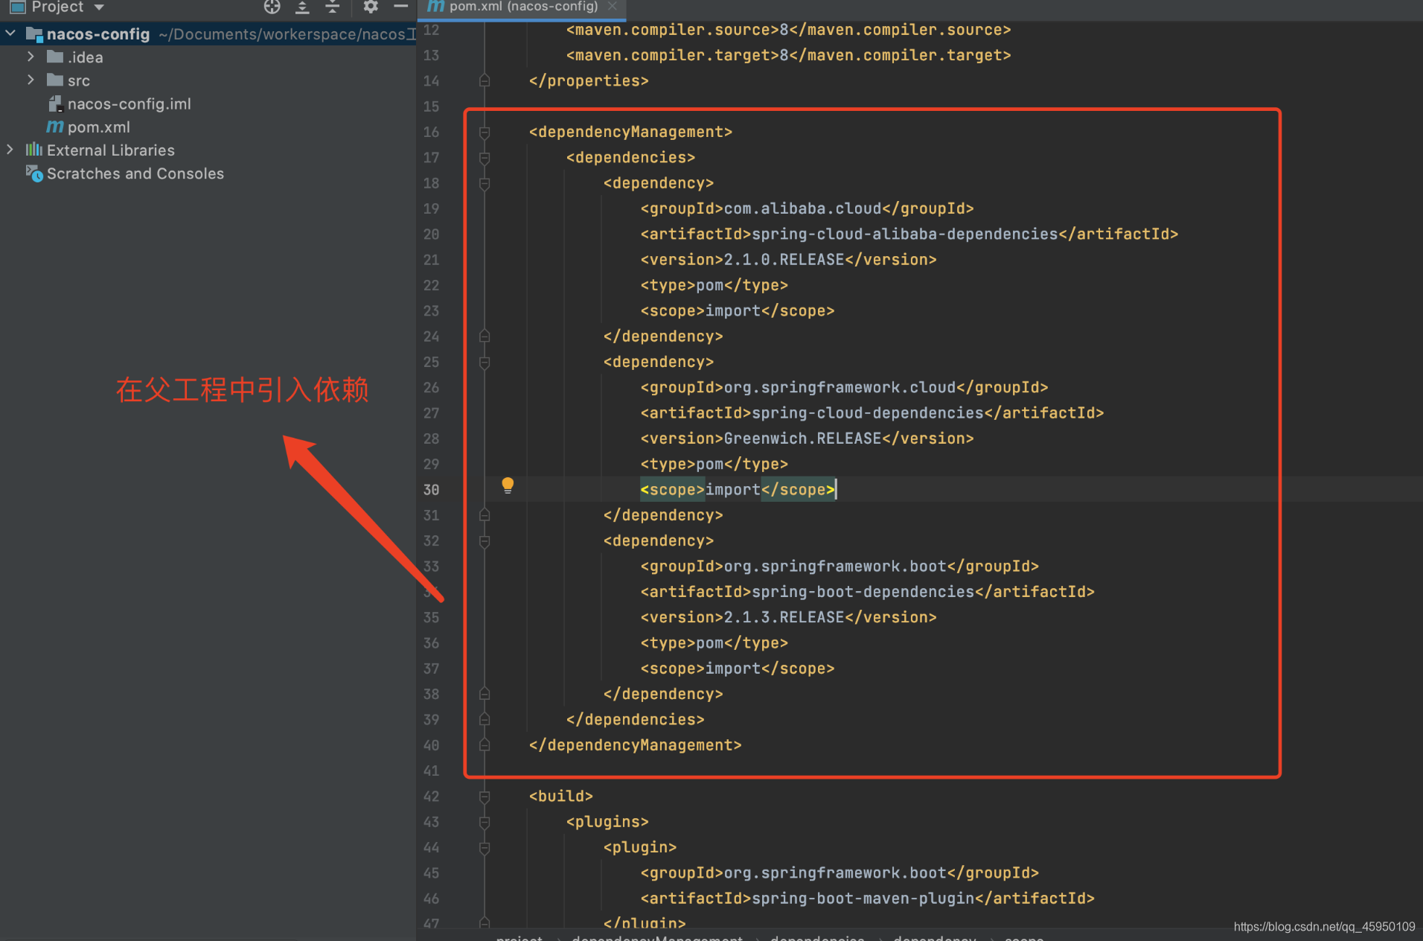Screen dimensions: 1423x941
Task: Click on Greenwich.RELEASE version text
Action: [x=802, y=438]
